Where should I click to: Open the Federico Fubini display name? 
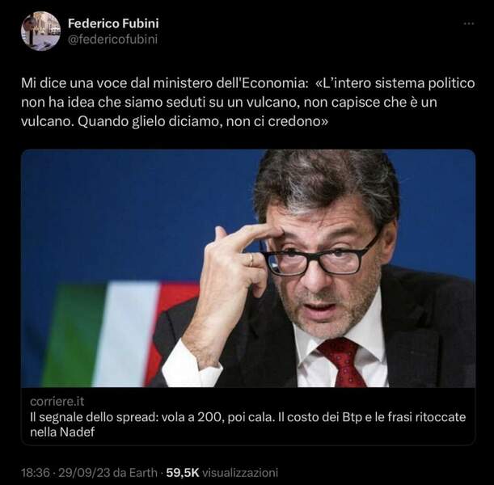113,23
